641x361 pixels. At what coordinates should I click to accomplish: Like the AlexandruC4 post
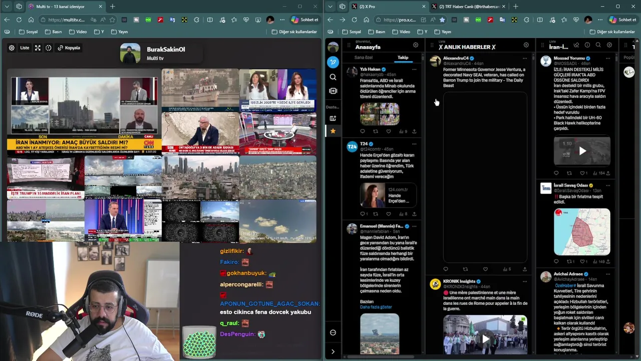(485, 269)
